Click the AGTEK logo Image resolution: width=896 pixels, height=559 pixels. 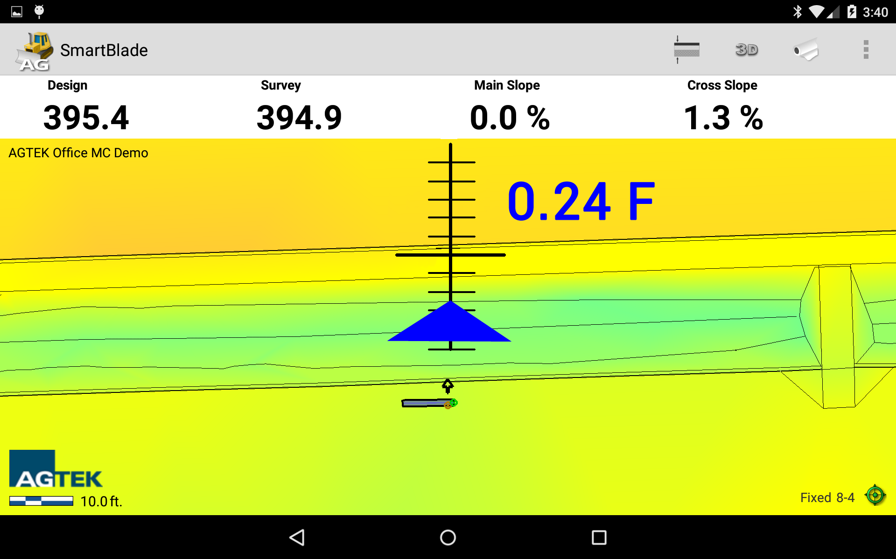(x=55, y=471)
